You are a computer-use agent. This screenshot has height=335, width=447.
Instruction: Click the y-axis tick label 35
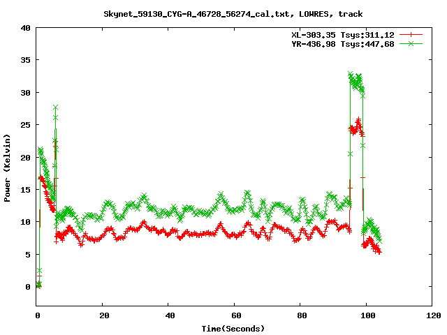[x=25, y=60]
